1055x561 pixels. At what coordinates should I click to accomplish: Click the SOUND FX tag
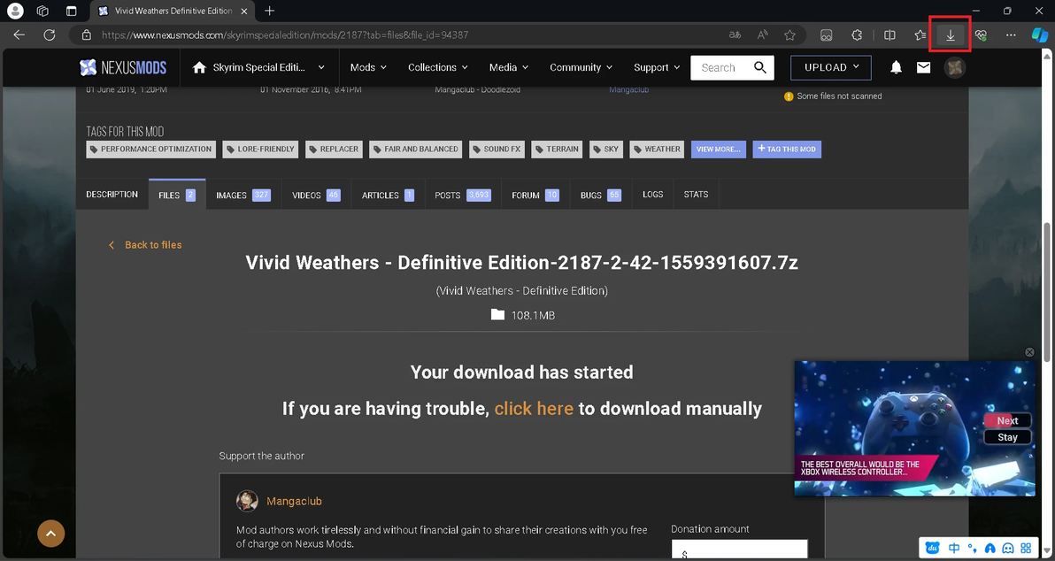click(x=497, y=150)
